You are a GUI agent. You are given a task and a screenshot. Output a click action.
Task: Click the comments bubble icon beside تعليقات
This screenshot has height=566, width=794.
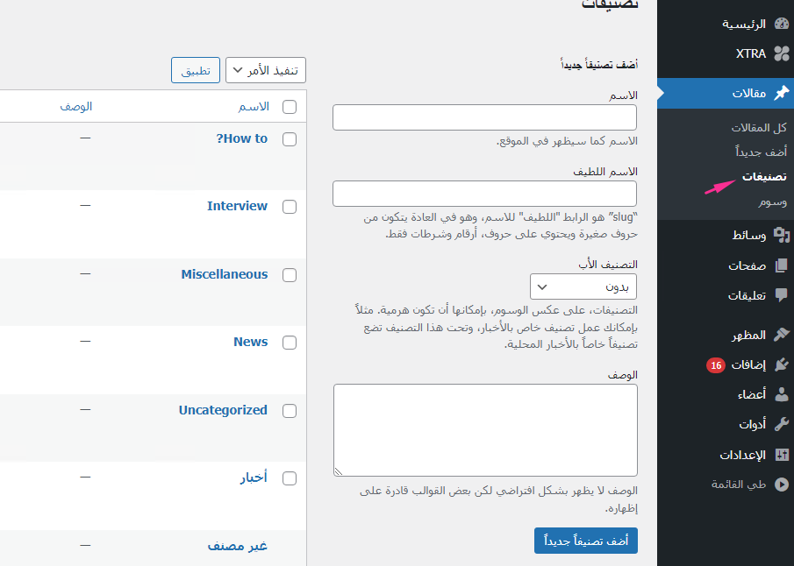click(x=781, y=295)
